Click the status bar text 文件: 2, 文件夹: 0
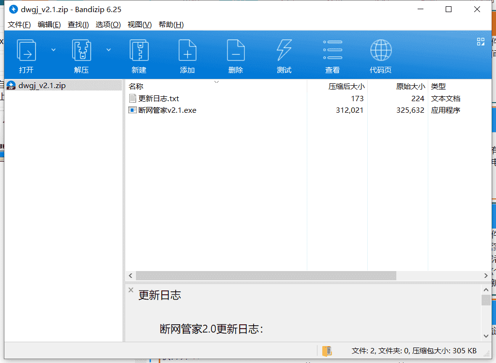This screenshot has height=363, width=496. click(x=380, y=350)
